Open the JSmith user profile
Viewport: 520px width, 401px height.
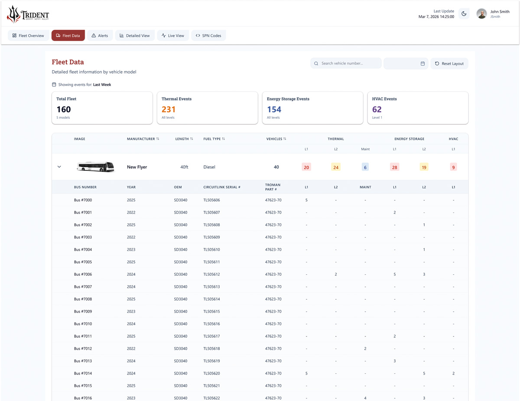[x=491, y=13]
